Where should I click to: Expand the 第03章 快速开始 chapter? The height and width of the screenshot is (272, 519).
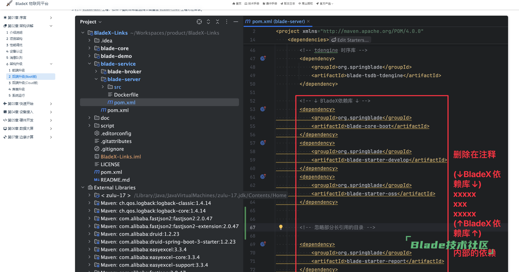51,104
